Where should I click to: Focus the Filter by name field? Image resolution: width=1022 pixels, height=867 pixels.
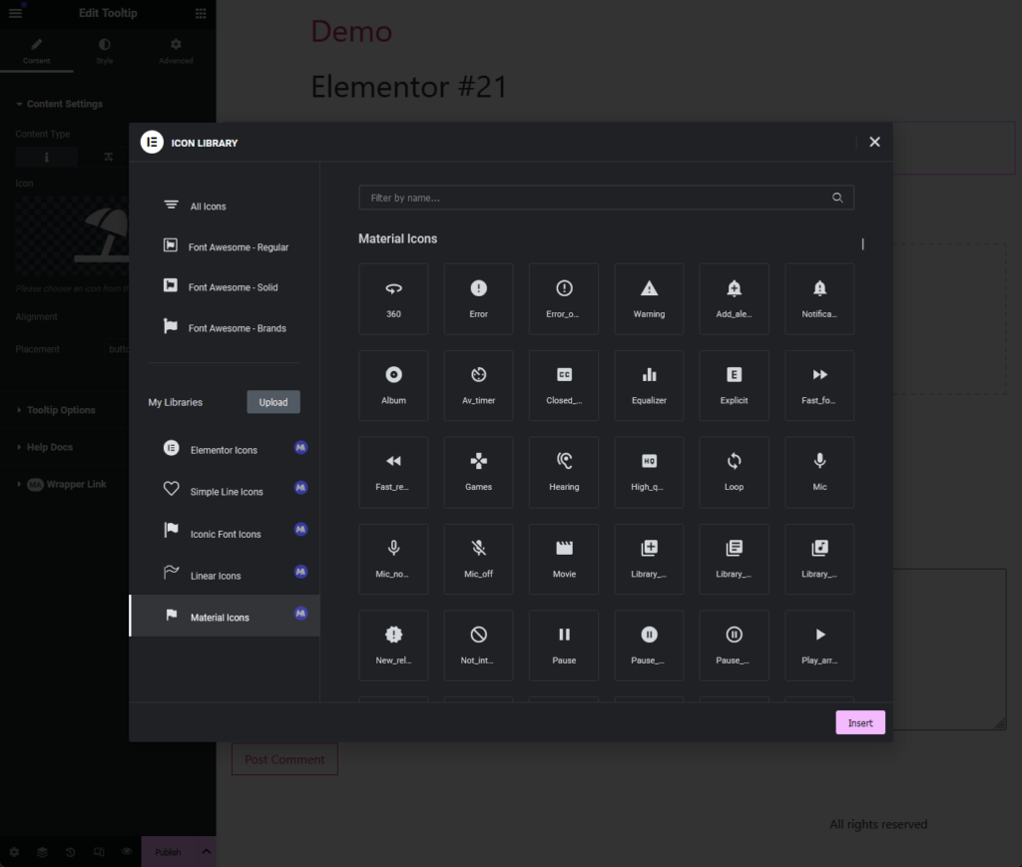tap(606, 198)
